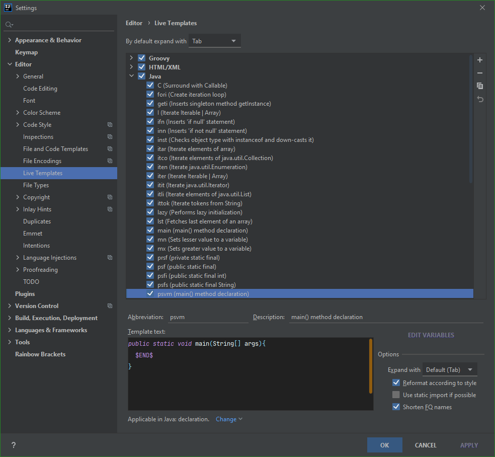Open the Edit Variables dialog

click(431, 334)
